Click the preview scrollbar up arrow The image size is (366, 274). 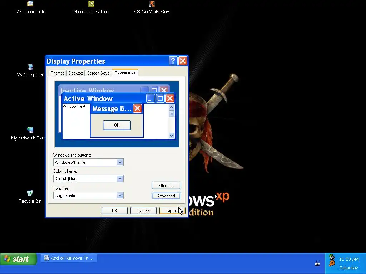pos(172,107)
